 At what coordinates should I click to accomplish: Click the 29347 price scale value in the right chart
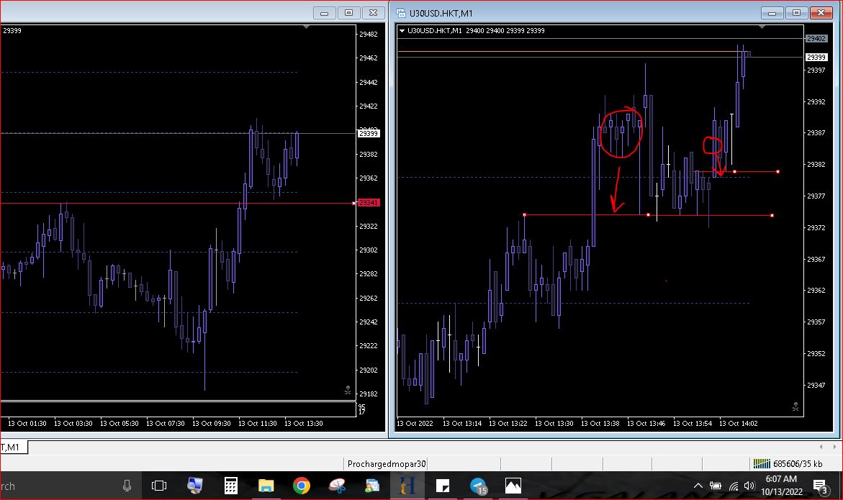click(816, 385)
